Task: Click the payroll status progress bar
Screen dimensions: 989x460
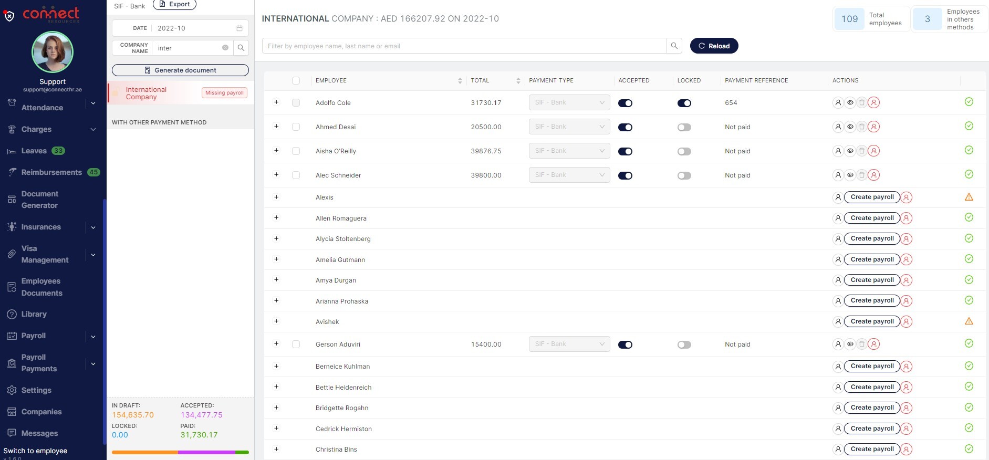Action: click(180, 452)
